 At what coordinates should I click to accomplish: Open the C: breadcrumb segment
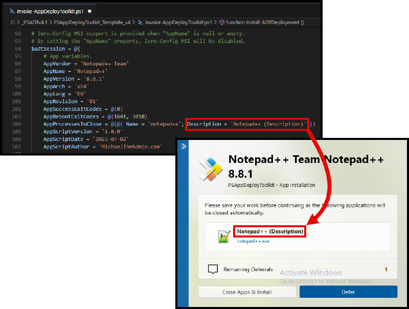tap(13, 22)
